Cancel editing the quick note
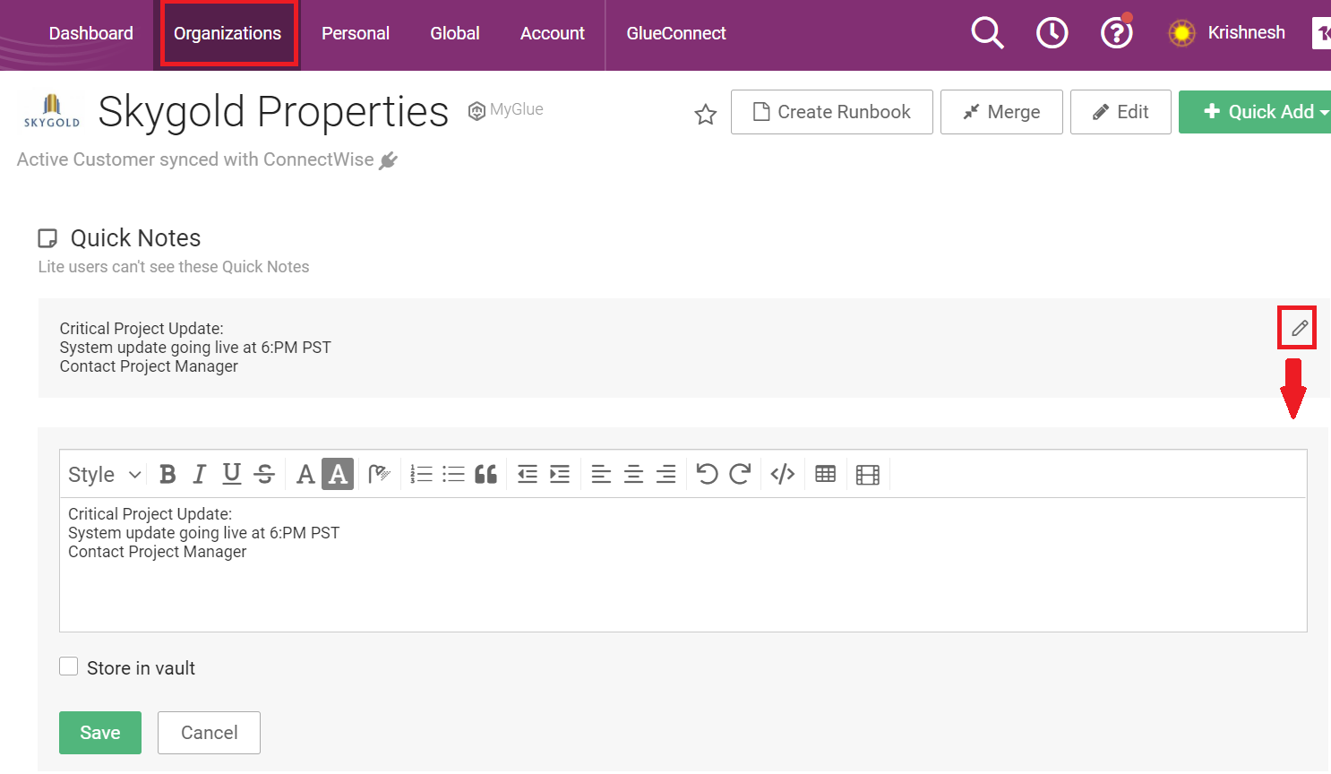Screen dimensions: 1331x774 pyautogui.click(x=209, y=733)
